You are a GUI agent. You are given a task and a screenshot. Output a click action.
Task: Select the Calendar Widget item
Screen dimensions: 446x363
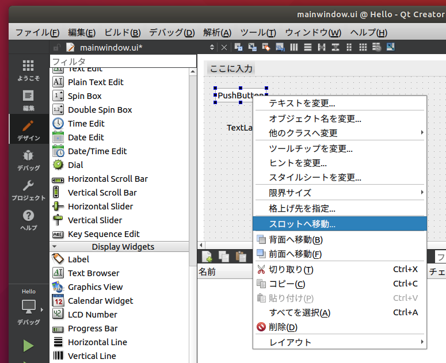pos(100,301)
